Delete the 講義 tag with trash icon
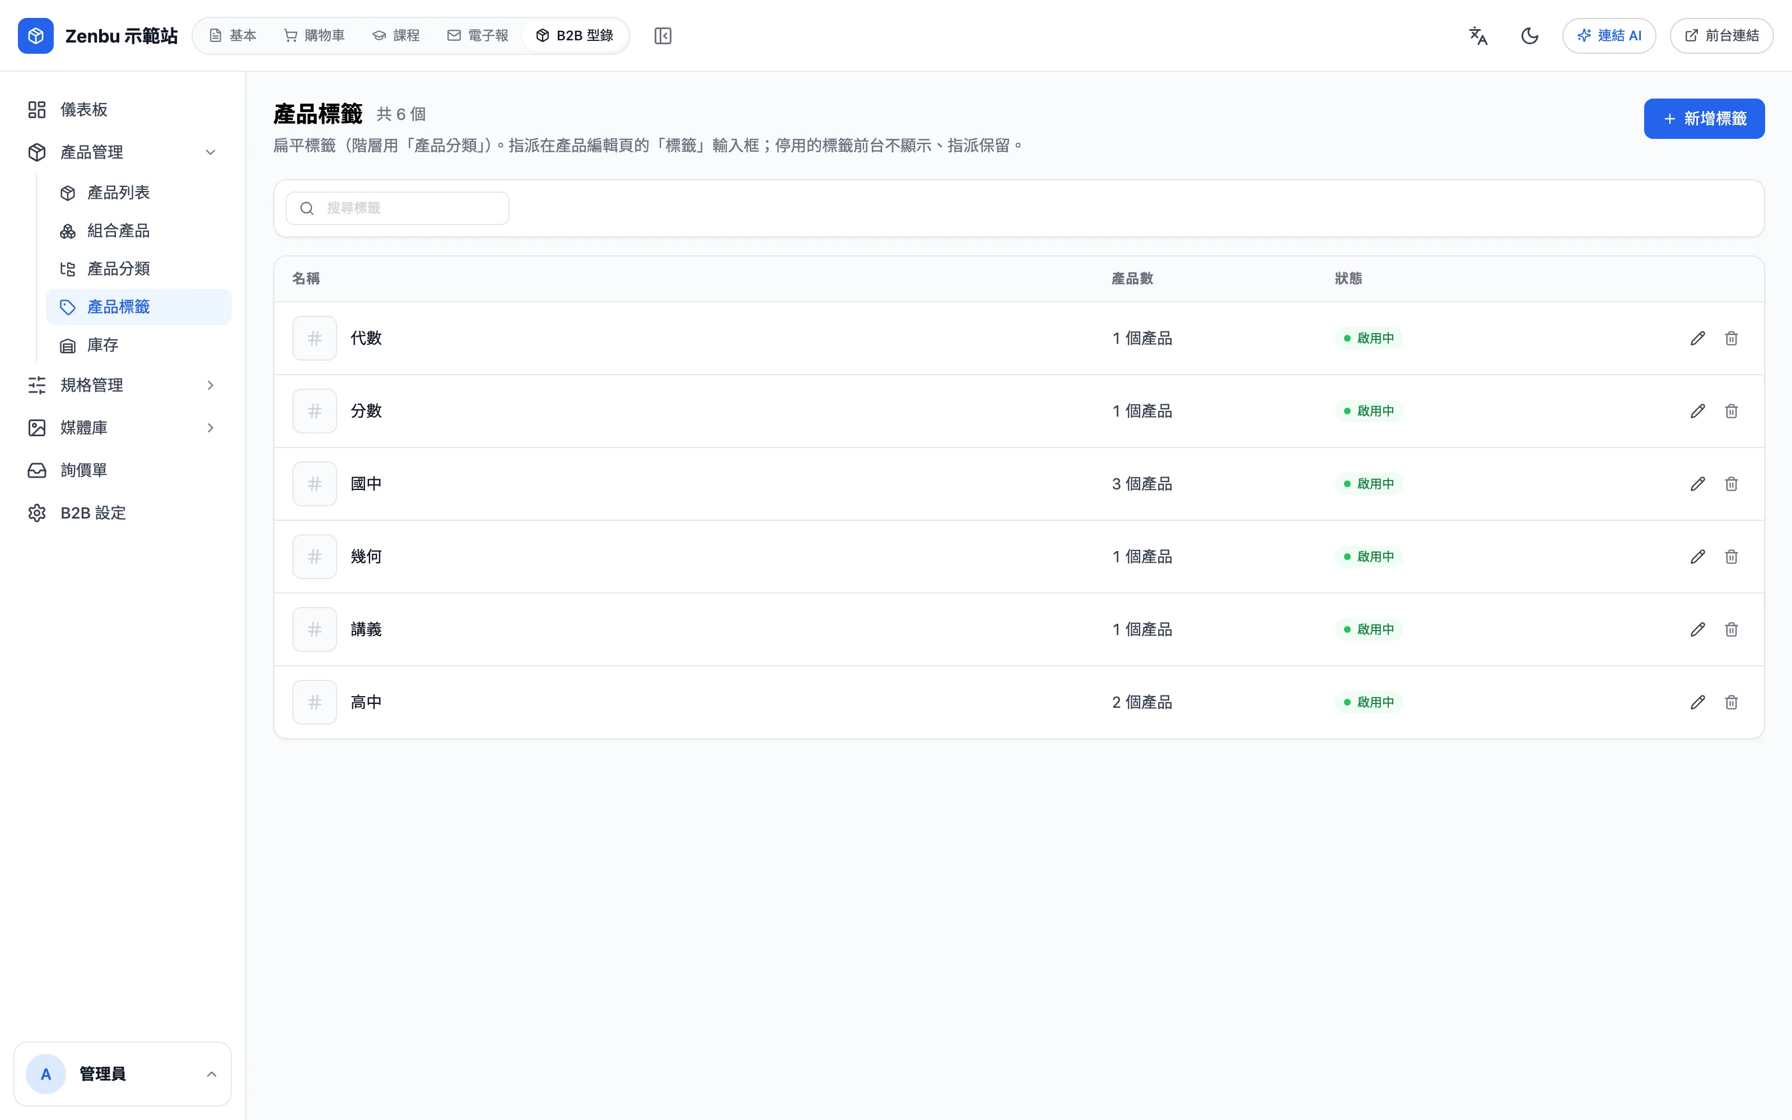1792x1120 pixels. click(x=1730, y=629)
